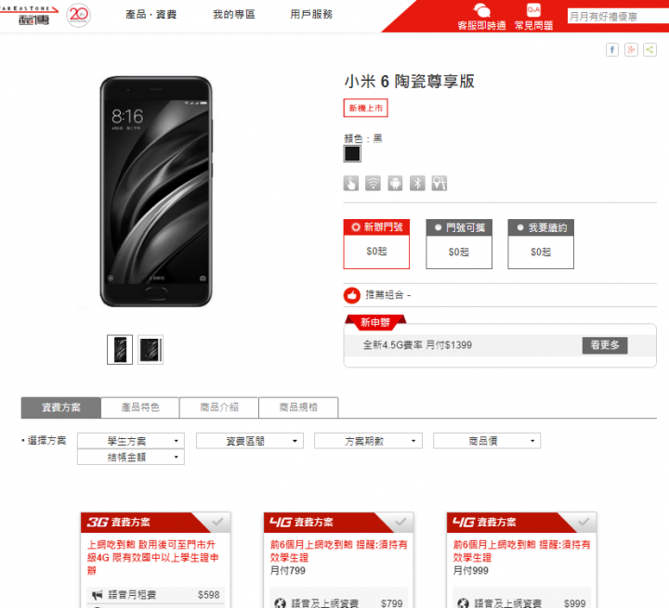Select the black color swatch
Image resolution: width=669 pixels, height=608 pixels.
point(352,154)
